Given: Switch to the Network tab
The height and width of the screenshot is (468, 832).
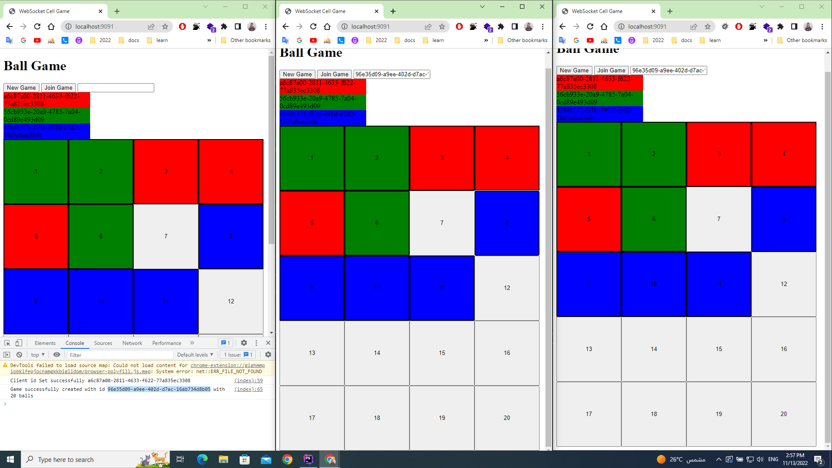Looking at the screenshot, I should [132, 343].
